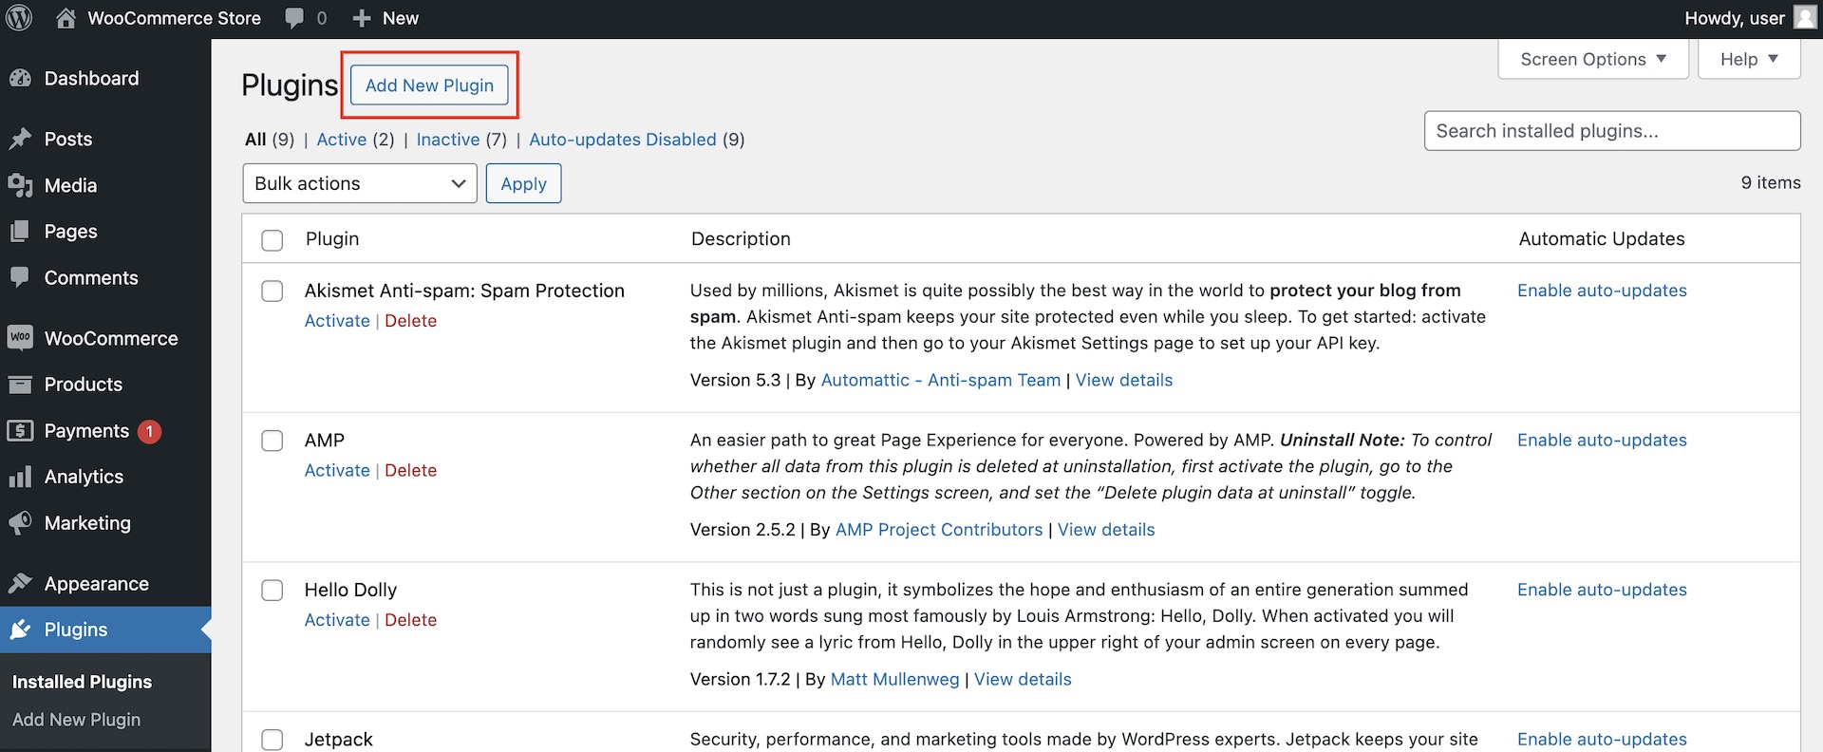Click the Appearance paintbrush icon
This screenshot has height=752, width=1823.
pos(20,584)
